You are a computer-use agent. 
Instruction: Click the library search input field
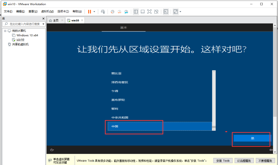(23, 24)
